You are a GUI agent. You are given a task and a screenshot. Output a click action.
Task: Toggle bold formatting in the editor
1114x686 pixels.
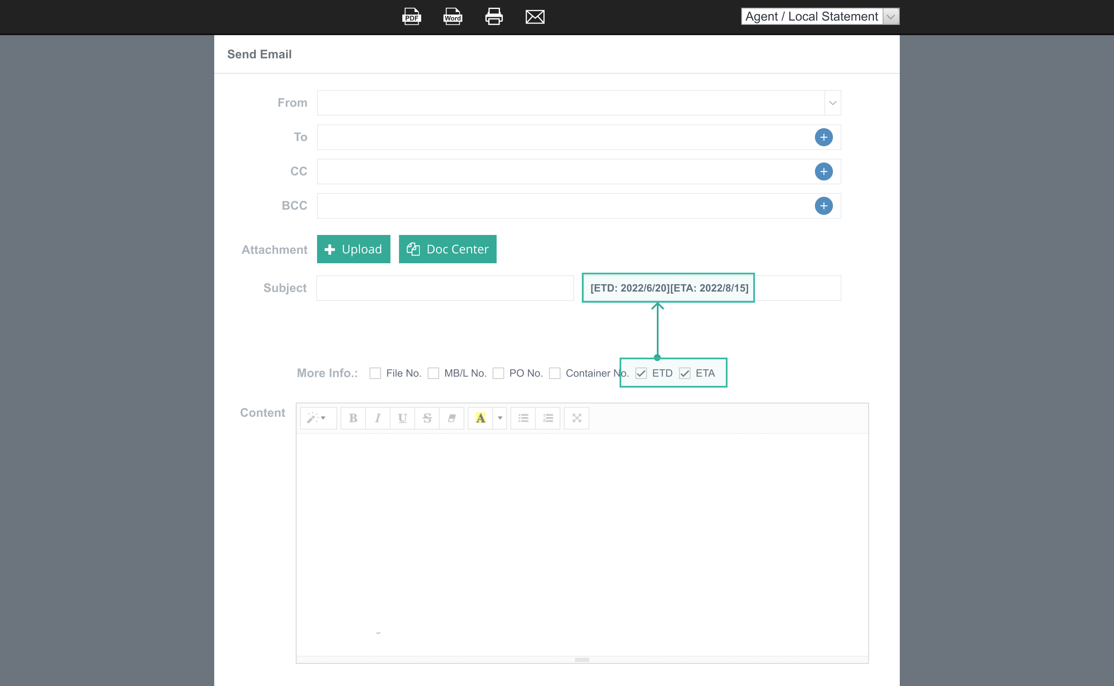353,418
